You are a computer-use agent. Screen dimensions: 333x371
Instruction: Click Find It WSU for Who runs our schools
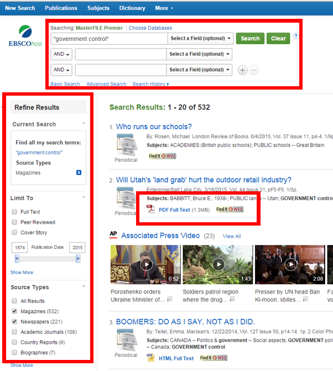(163, 156)
